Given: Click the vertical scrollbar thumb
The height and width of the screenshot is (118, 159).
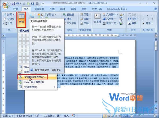Looking at the screenshot, I should point(156,46).
